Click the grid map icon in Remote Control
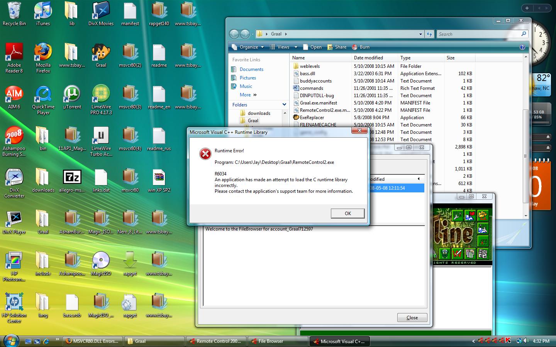556x347 pixels. coord(483,241)
